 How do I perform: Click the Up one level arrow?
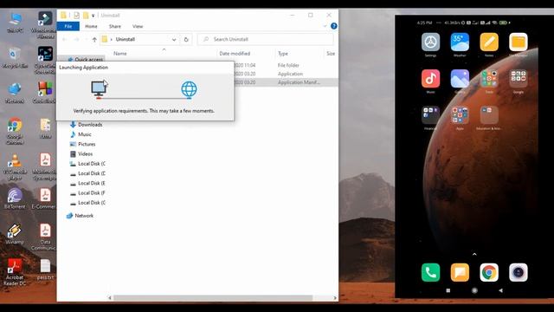94,40
